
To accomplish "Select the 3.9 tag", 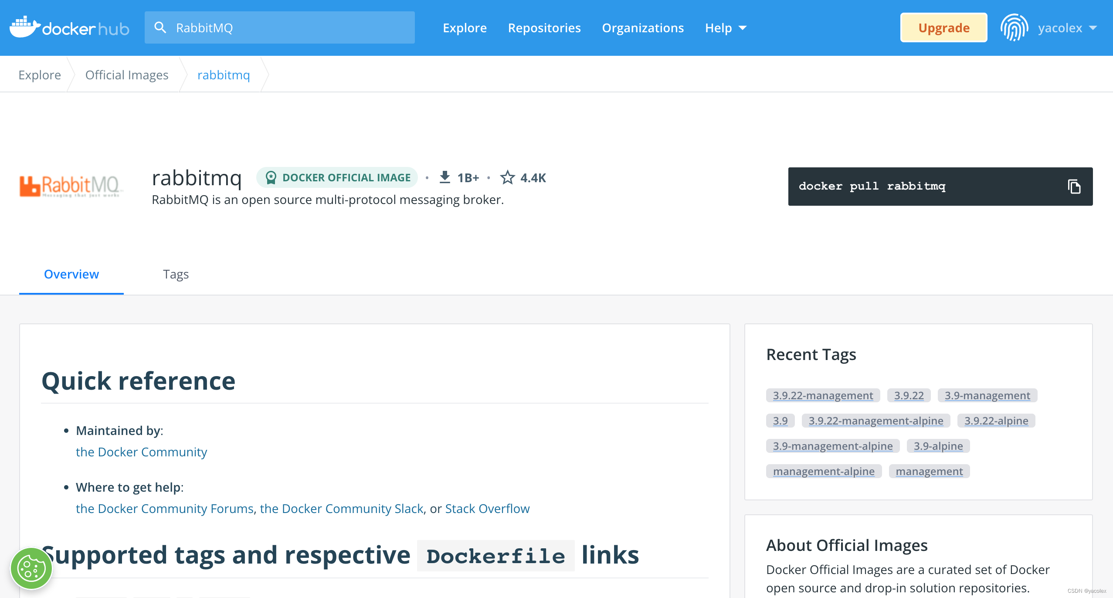I will pos(780,421).
